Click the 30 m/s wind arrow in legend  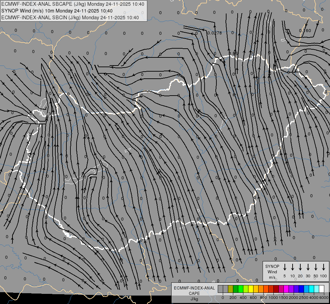tap(308, 267)
